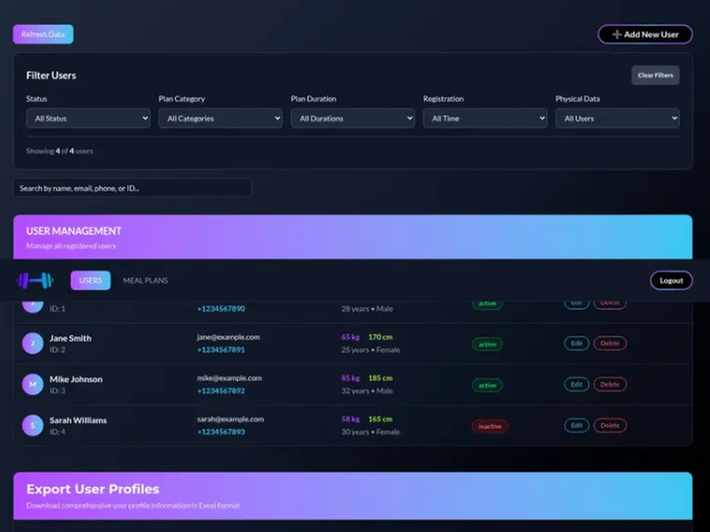710x532 pixels.
Task: Click the 58 kg weight value
Action: tap(351, 419)
